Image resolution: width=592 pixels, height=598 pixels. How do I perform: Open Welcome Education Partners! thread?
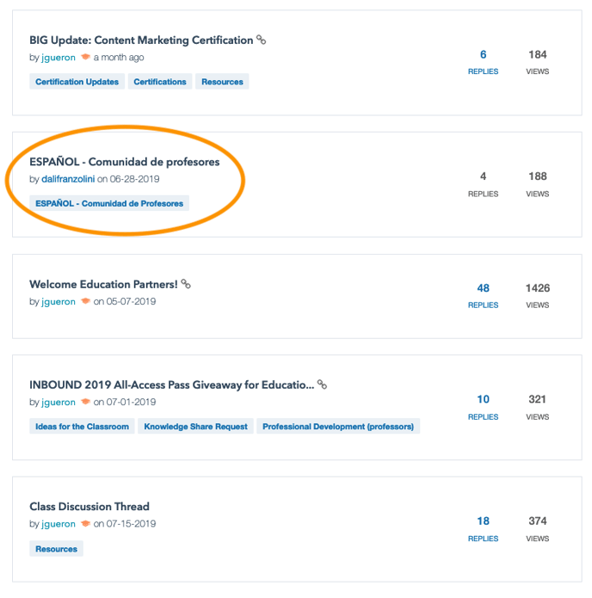(x=103, y=284)
